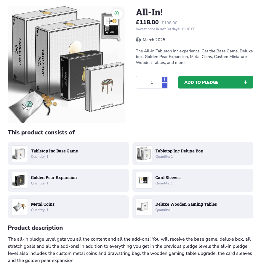The width and height of the screenshot is (261, 267).
Task: Select the Card Sleeves title
Action: tap(168, 178)
